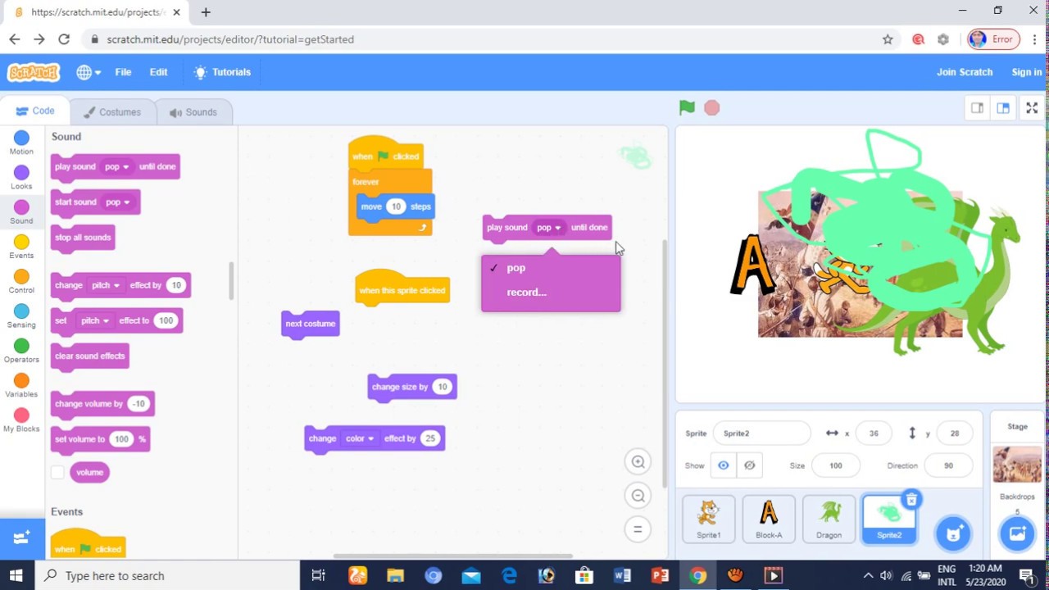Open the Add Extension button
This screenshot has width=1049, height=590.
(21, 538)
